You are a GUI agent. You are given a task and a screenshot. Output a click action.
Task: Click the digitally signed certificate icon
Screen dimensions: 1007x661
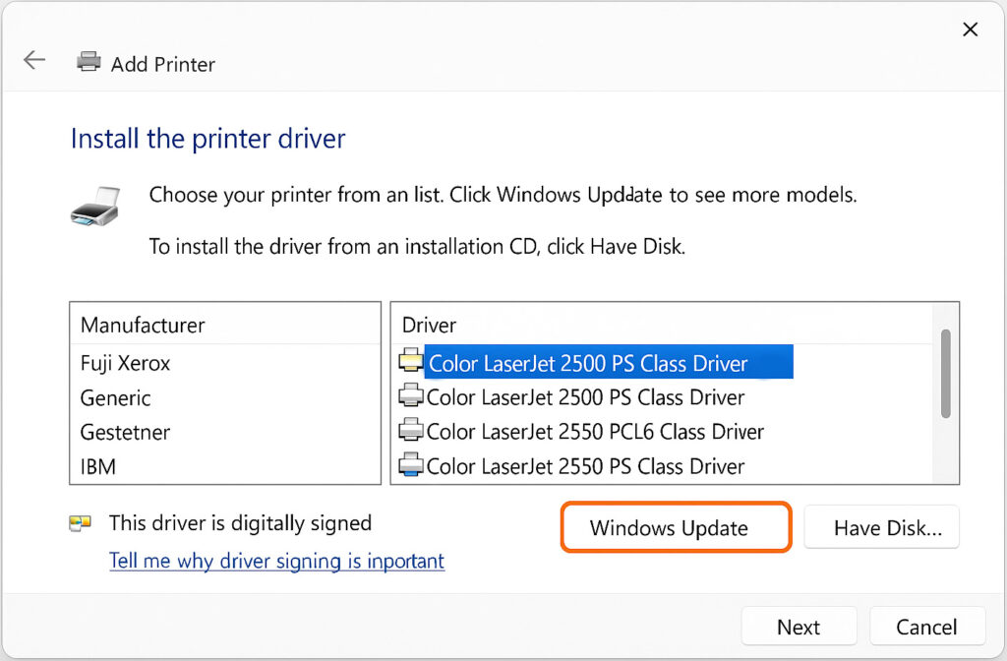click(x=81, y=523)
